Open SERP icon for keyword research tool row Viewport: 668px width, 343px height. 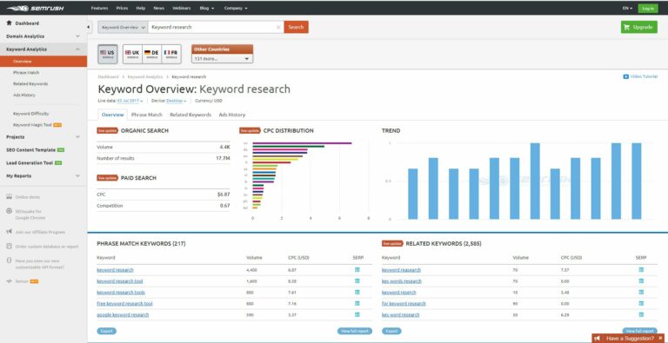pyautogui.click(x=357, y=280)
